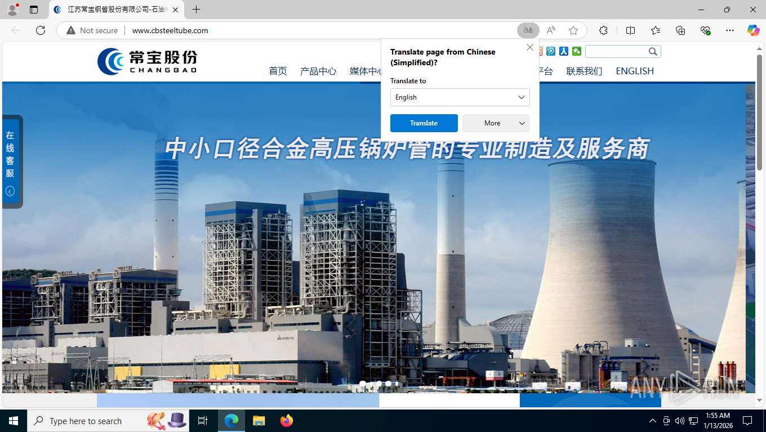This screenshot has height=432, width=766.
Task: Open the 媒体中心 menu item
Action: tap(366, 71)
